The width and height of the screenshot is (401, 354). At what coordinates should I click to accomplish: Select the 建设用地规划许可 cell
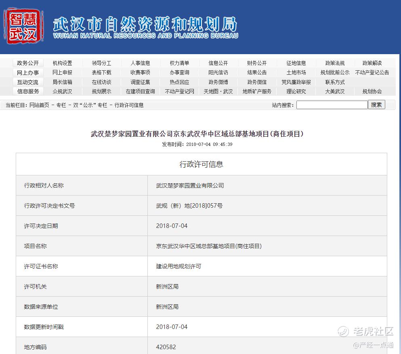pyautogui.click(x=178, y=266)
